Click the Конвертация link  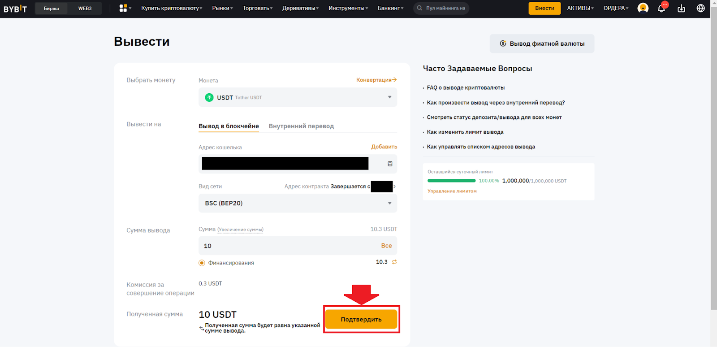point(376,80)
